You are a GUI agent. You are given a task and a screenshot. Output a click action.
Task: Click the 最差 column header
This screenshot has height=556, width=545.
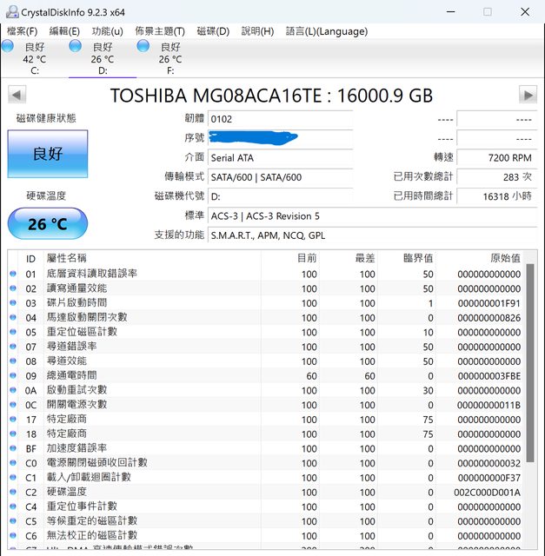tap(349, 259)
